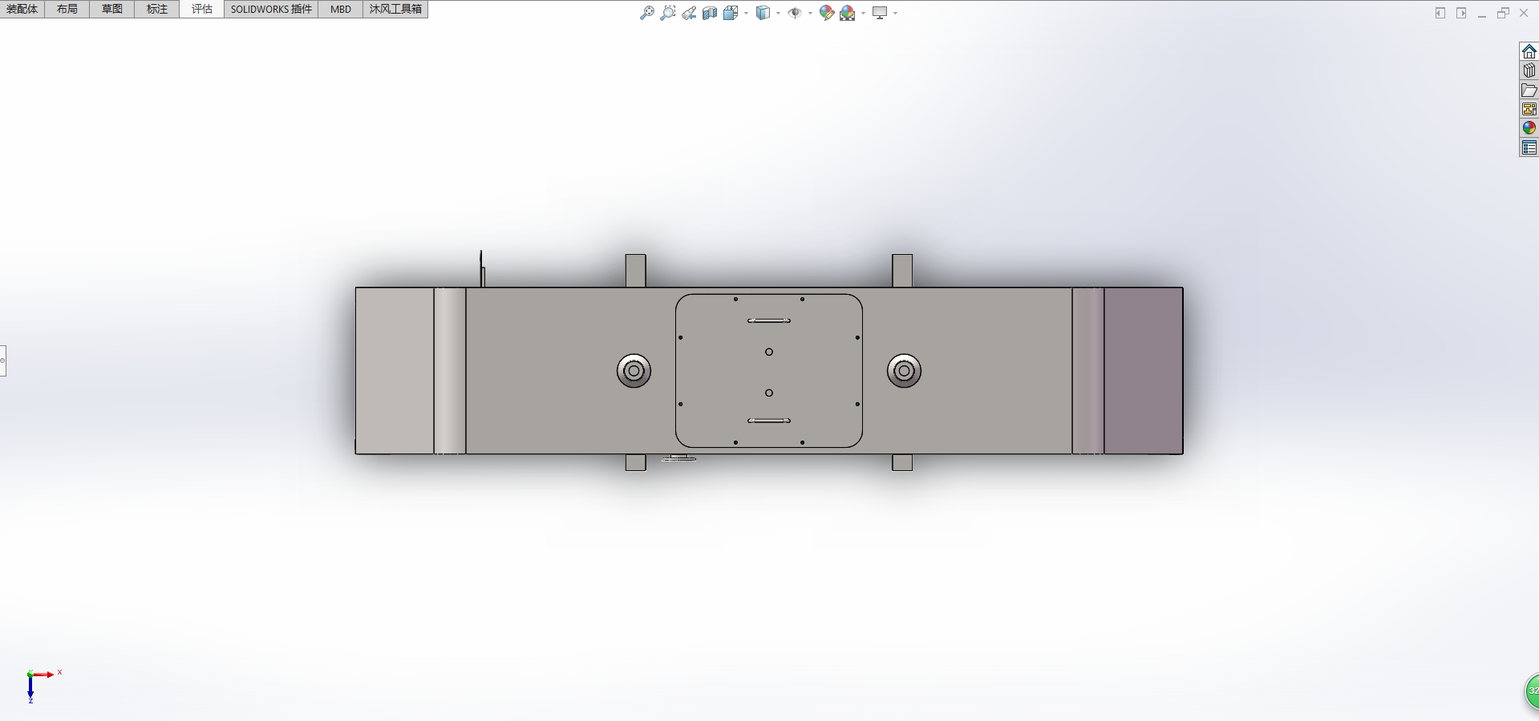Image resolution: width=1539 pixels, height=721 pixels.
Task: Click the Display Style icon
Action: coord(763,13)
